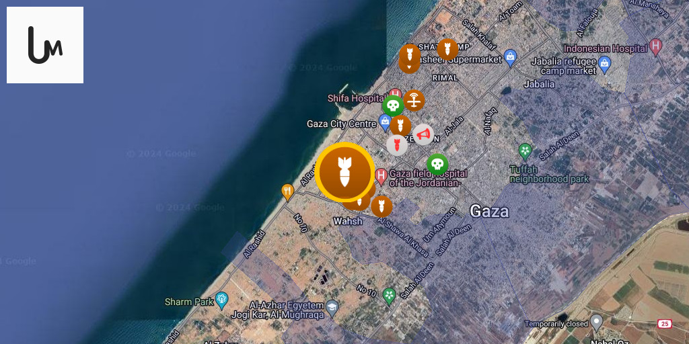The image size is (689, 344).
Task: Click the Al-Azhar university graduation cap pin
Action: pyautogui.click(x=332, y=309)
